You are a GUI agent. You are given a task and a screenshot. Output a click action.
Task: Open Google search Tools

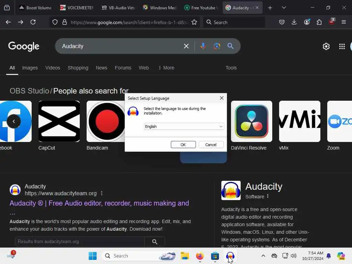[231, 68]
